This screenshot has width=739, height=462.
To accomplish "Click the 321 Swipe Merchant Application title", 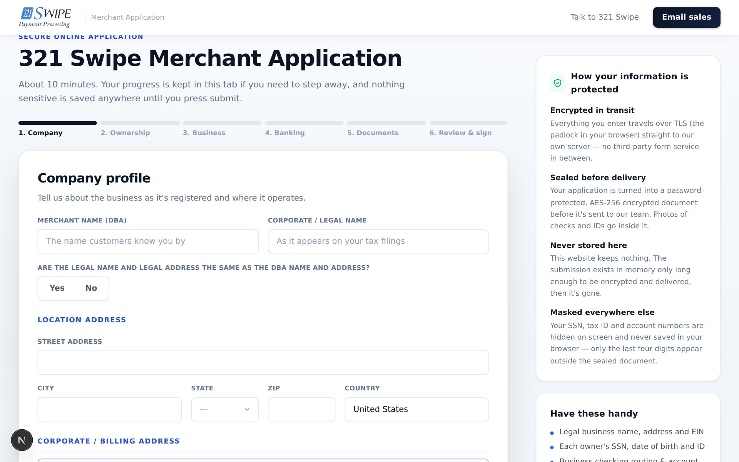I will 210,58.
